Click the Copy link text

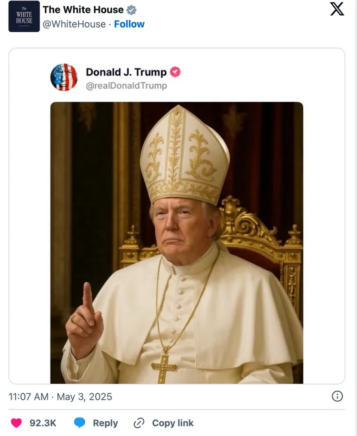tap(173, 423)
